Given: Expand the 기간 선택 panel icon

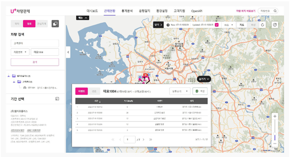Looking at the screenshot, I should click(x=57, y=99).
